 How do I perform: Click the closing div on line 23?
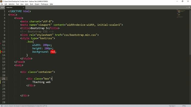[31, 86]
